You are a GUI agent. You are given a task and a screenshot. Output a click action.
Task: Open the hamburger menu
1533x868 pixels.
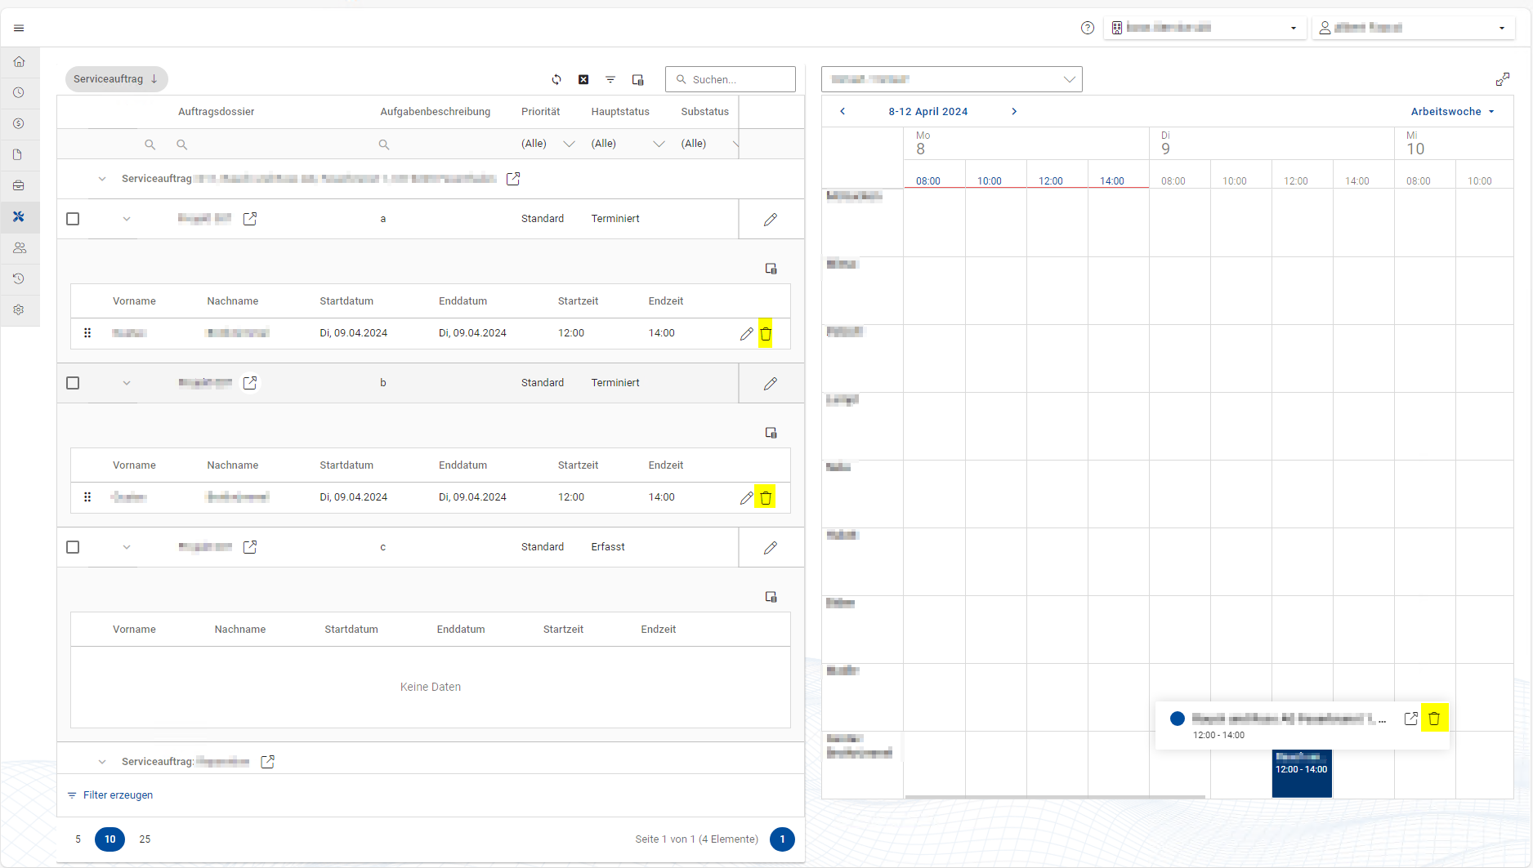click(x=19, y=28)
